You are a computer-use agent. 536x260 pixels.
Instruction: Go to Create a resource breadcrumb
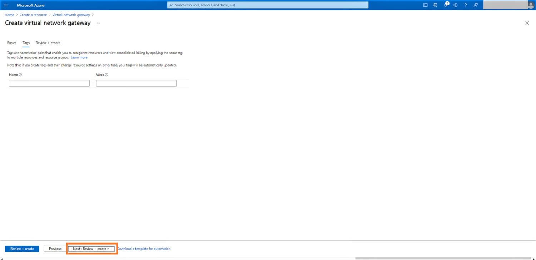pyautogui.click(x=33, y=15)
